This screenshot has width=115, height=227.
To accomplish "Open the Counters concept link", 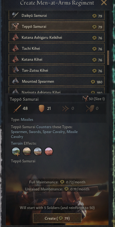I will click(x=44, y=127).
